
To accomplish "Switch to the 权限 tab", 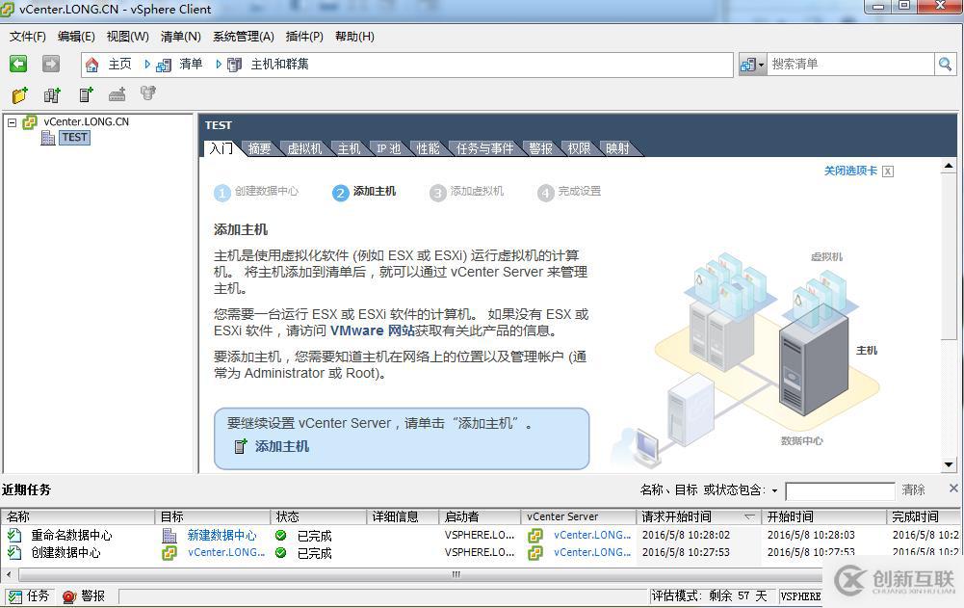I will [579, 148].
